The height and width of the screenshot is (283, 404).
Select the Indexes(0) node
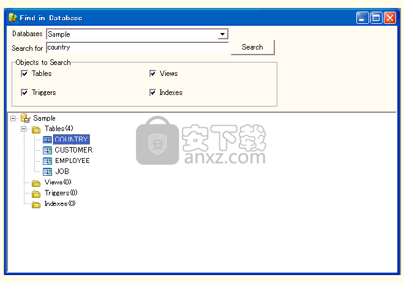(60, 203)
